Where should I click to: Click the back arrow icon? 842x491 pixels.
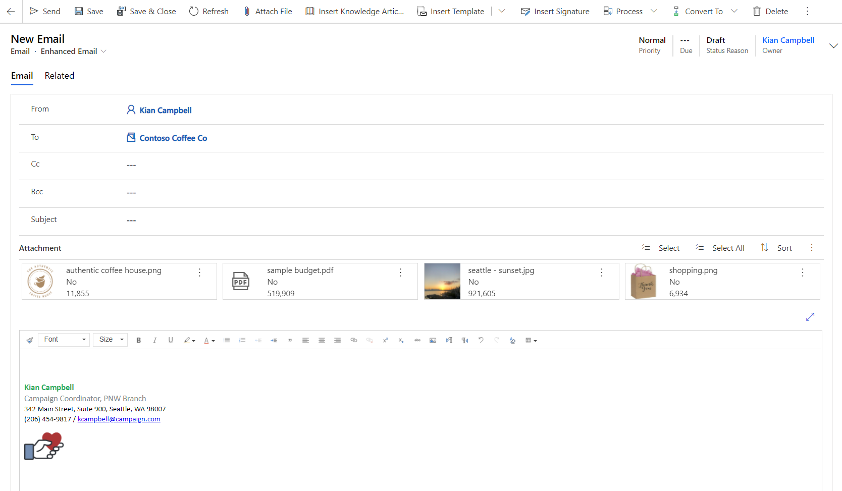11,11
